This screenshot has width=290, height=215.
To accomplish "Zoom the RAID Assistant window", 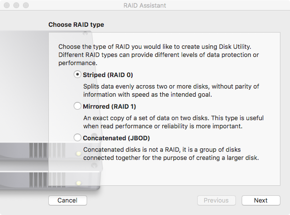I will click(26, 6).
